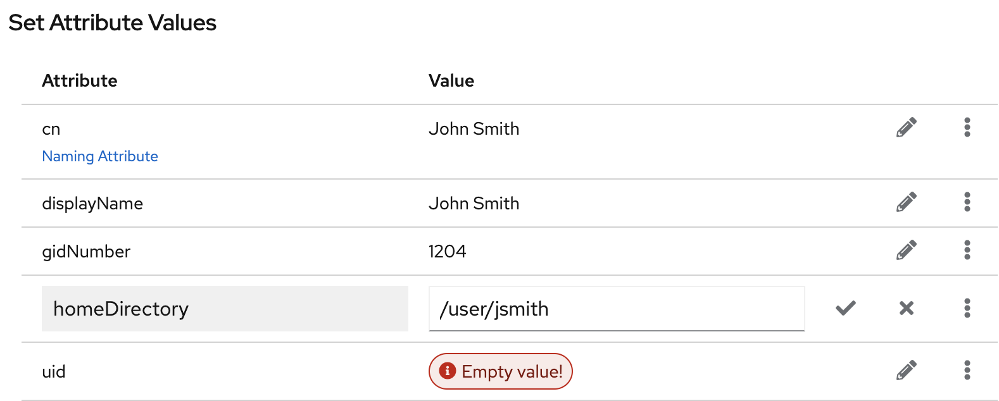
Task: Open kebab menu for homeDirectory row
Action: (967, 309)
